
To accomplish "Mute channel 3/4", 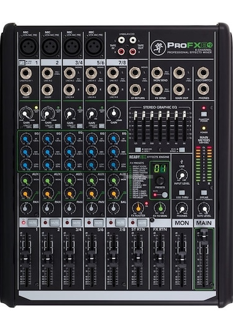I will tap(76, 223).
